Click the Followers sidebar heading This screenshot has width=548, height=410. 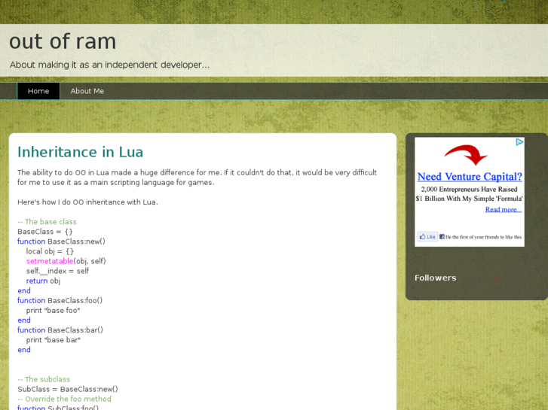click(x=436, y=278)
